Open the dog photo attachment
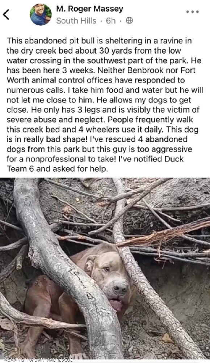The width and height of the screenshot is (210, 363). (x=105, y=268)
